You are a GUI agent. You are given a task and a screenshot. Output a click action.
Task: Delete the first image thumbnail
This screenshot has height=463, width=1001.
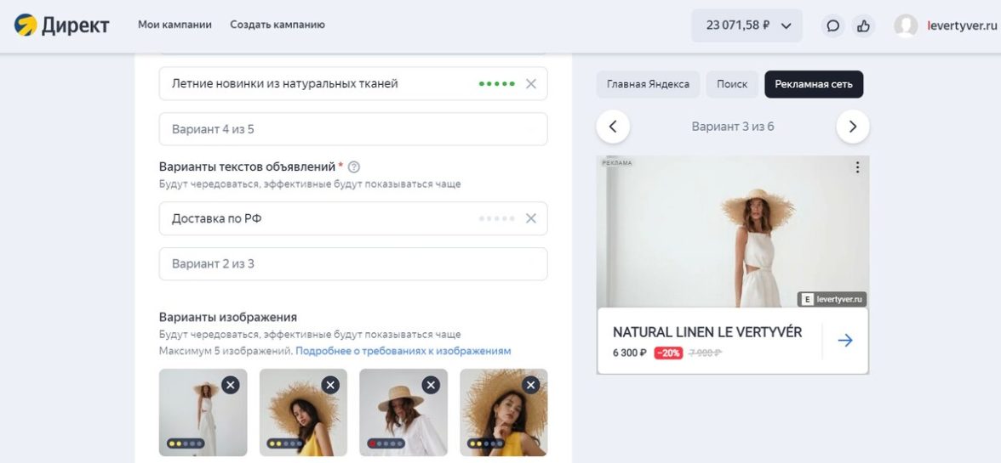coord(230,385)
